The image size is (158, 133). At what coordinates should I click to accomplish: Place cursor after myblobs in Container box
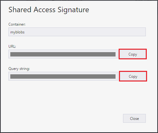[25, 32]
